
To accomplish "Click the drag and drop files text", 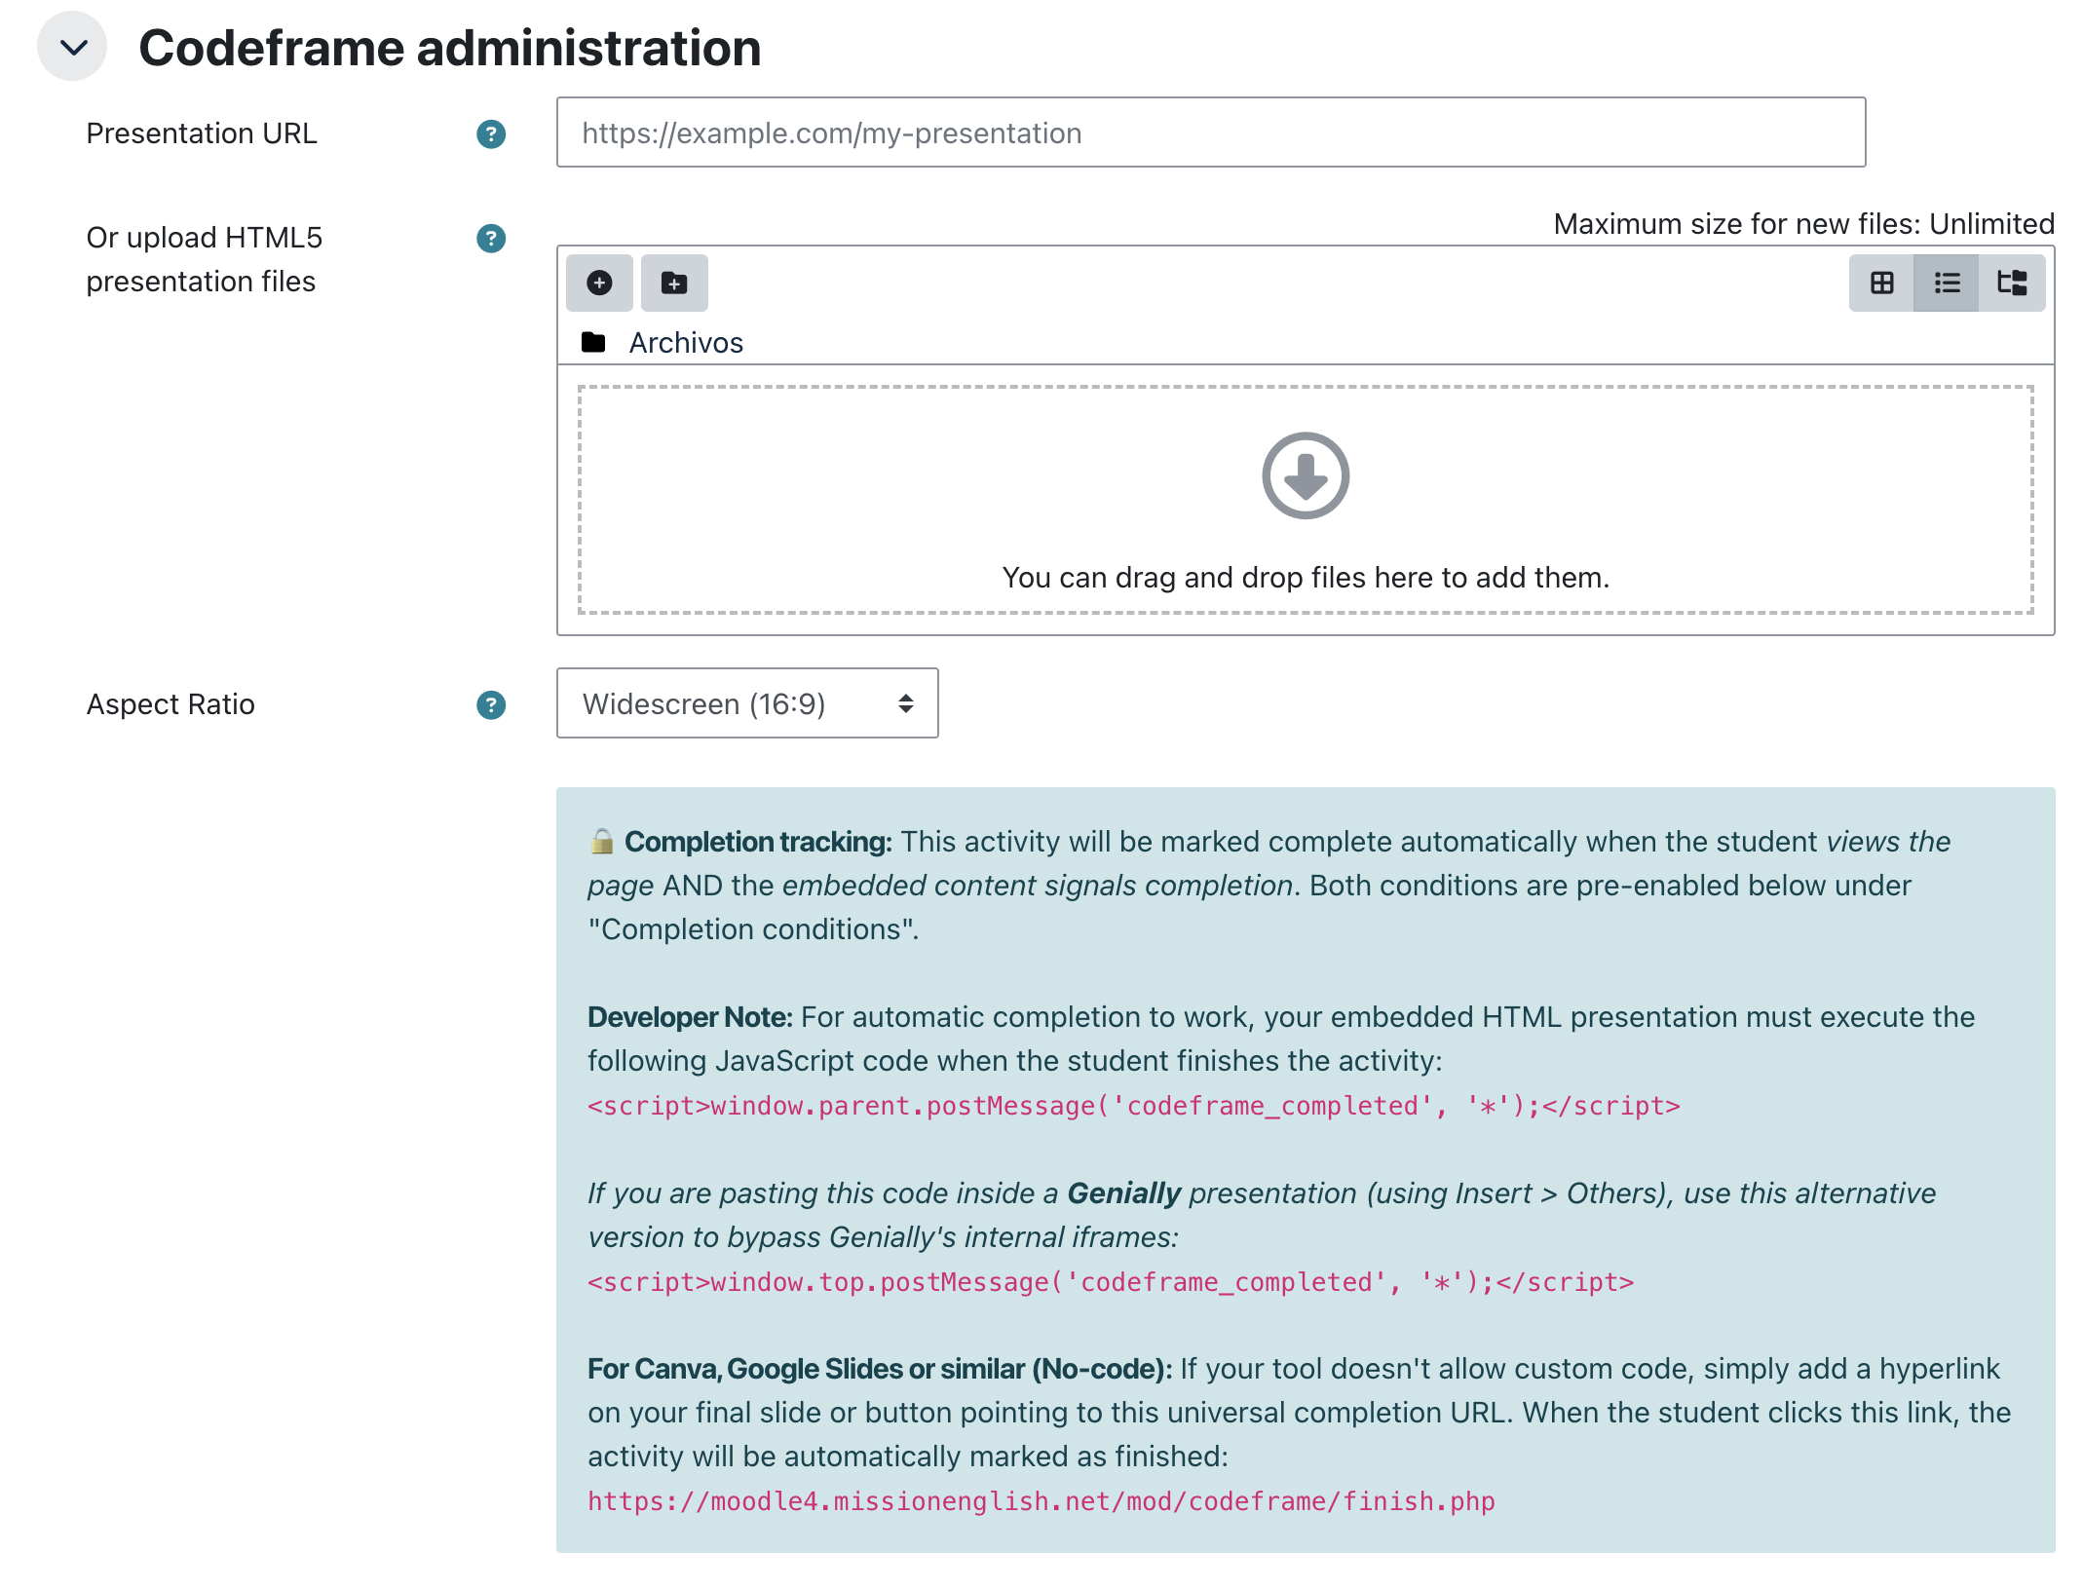I will tap(1306, 578).
